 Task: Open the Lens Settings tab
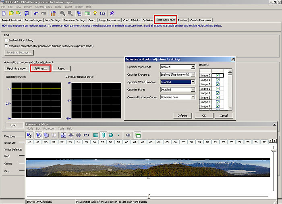[x=52, y=20]
